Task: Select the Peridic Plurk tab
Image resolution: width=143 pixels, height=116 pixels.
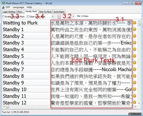Action: [x=31, y=12]
